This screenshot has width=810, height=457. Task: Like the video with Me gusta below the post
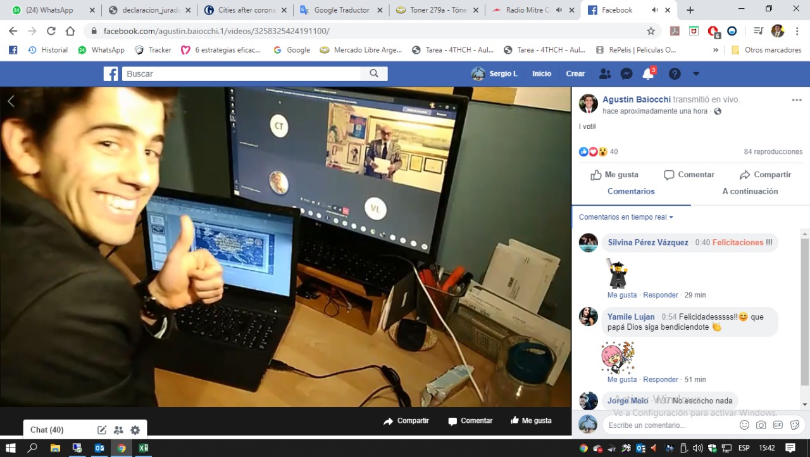[614, 175]
